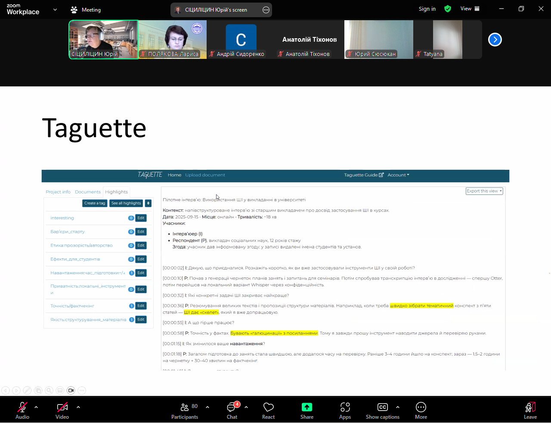
Task: Open the More options menu
Action: pos(421,408)
